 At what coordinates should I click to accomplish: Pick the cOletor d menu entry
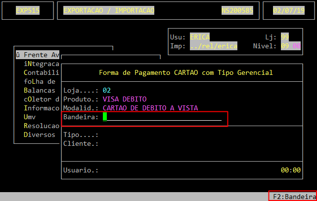pos(42,99)
